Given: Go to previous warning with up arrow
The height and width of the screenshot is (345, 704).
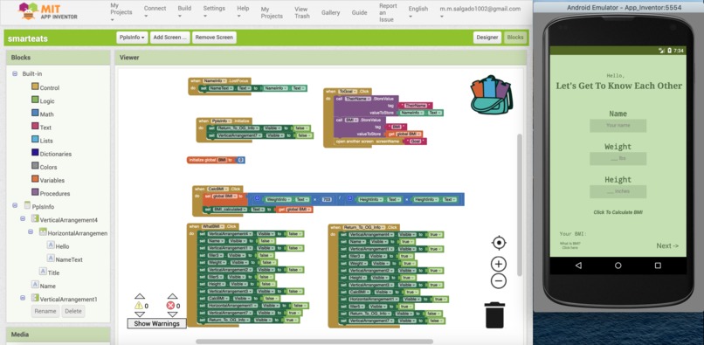Looking at the screenshot, I should (140, 296).
